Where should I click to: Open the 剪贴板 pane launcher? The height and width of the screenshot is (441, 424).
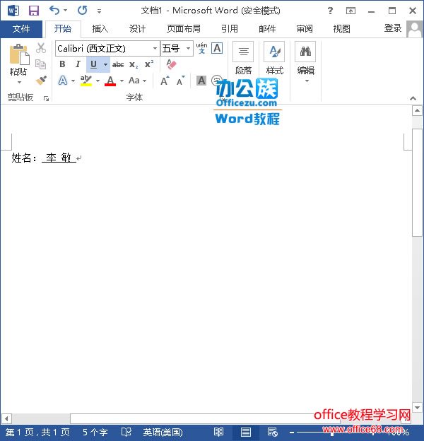[x=46, y=98]
